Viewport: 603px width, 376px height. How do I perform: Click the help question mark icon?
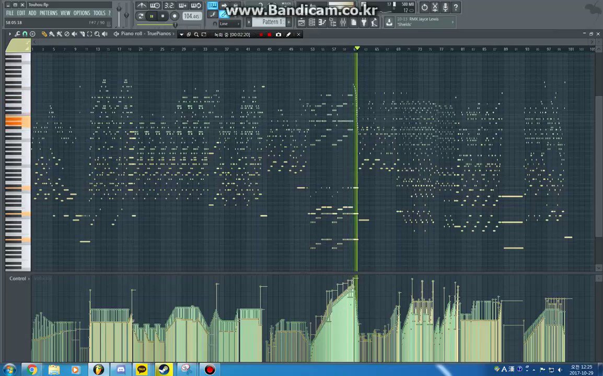[x=456, y=7]
